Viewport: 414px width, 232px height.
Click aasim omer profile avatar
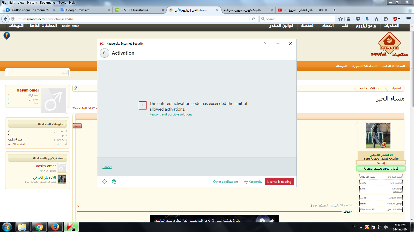point(54,101)
